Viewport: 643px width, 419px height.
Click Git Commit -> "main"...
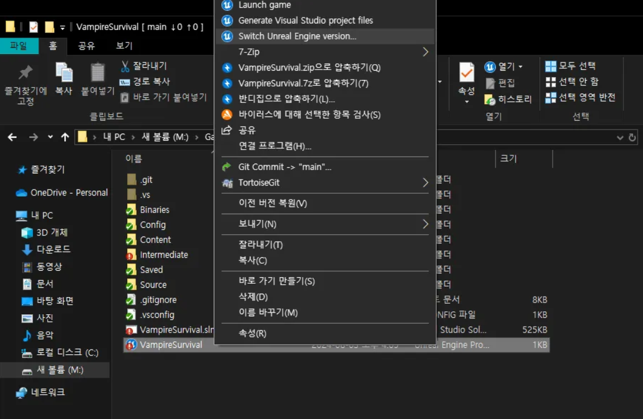click(x=325, y=167)
